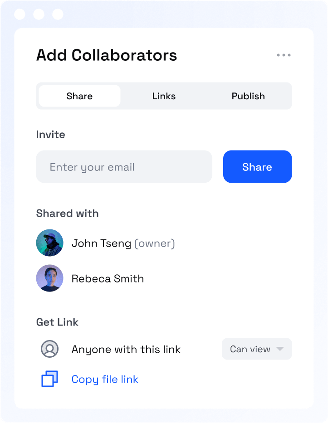Select Rebeca Smith in the shared list
The image size is (328, 423).
pyautogui.click(x=108, y=279)
